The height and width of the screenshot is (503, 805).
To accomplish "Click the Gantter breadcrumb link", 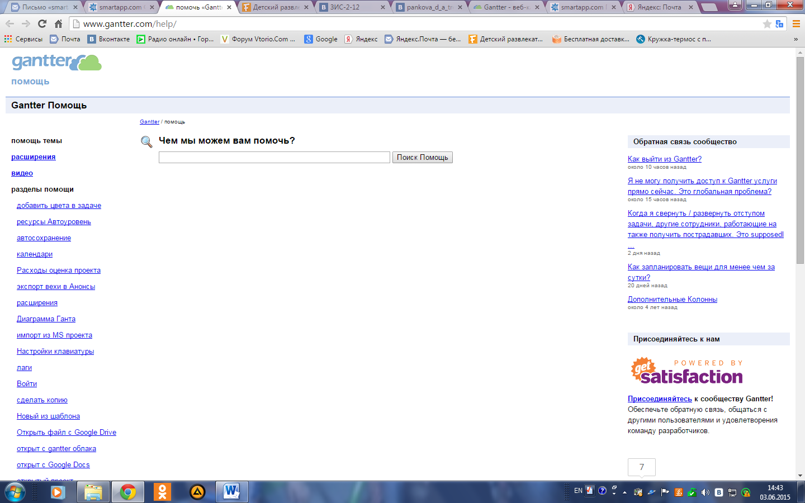I will click(x=149, y=122).
